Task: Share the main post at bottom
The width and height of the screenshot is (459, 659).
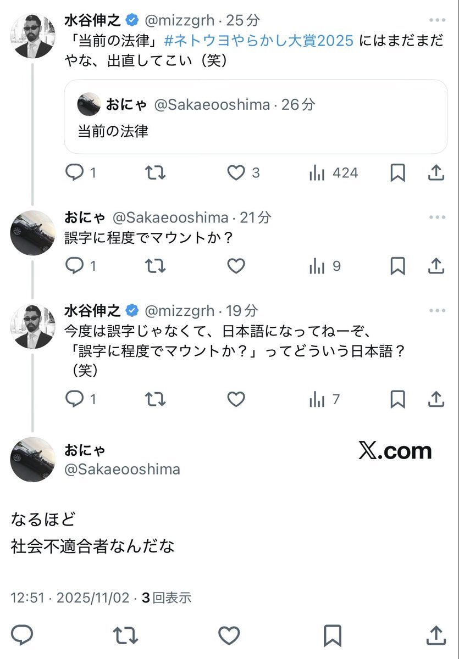Action: (x=436, y=635)
